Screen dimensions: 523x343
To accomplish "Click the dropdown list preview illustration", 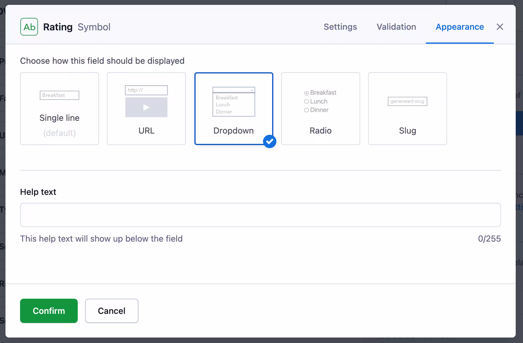I will (x=234, y=102).
